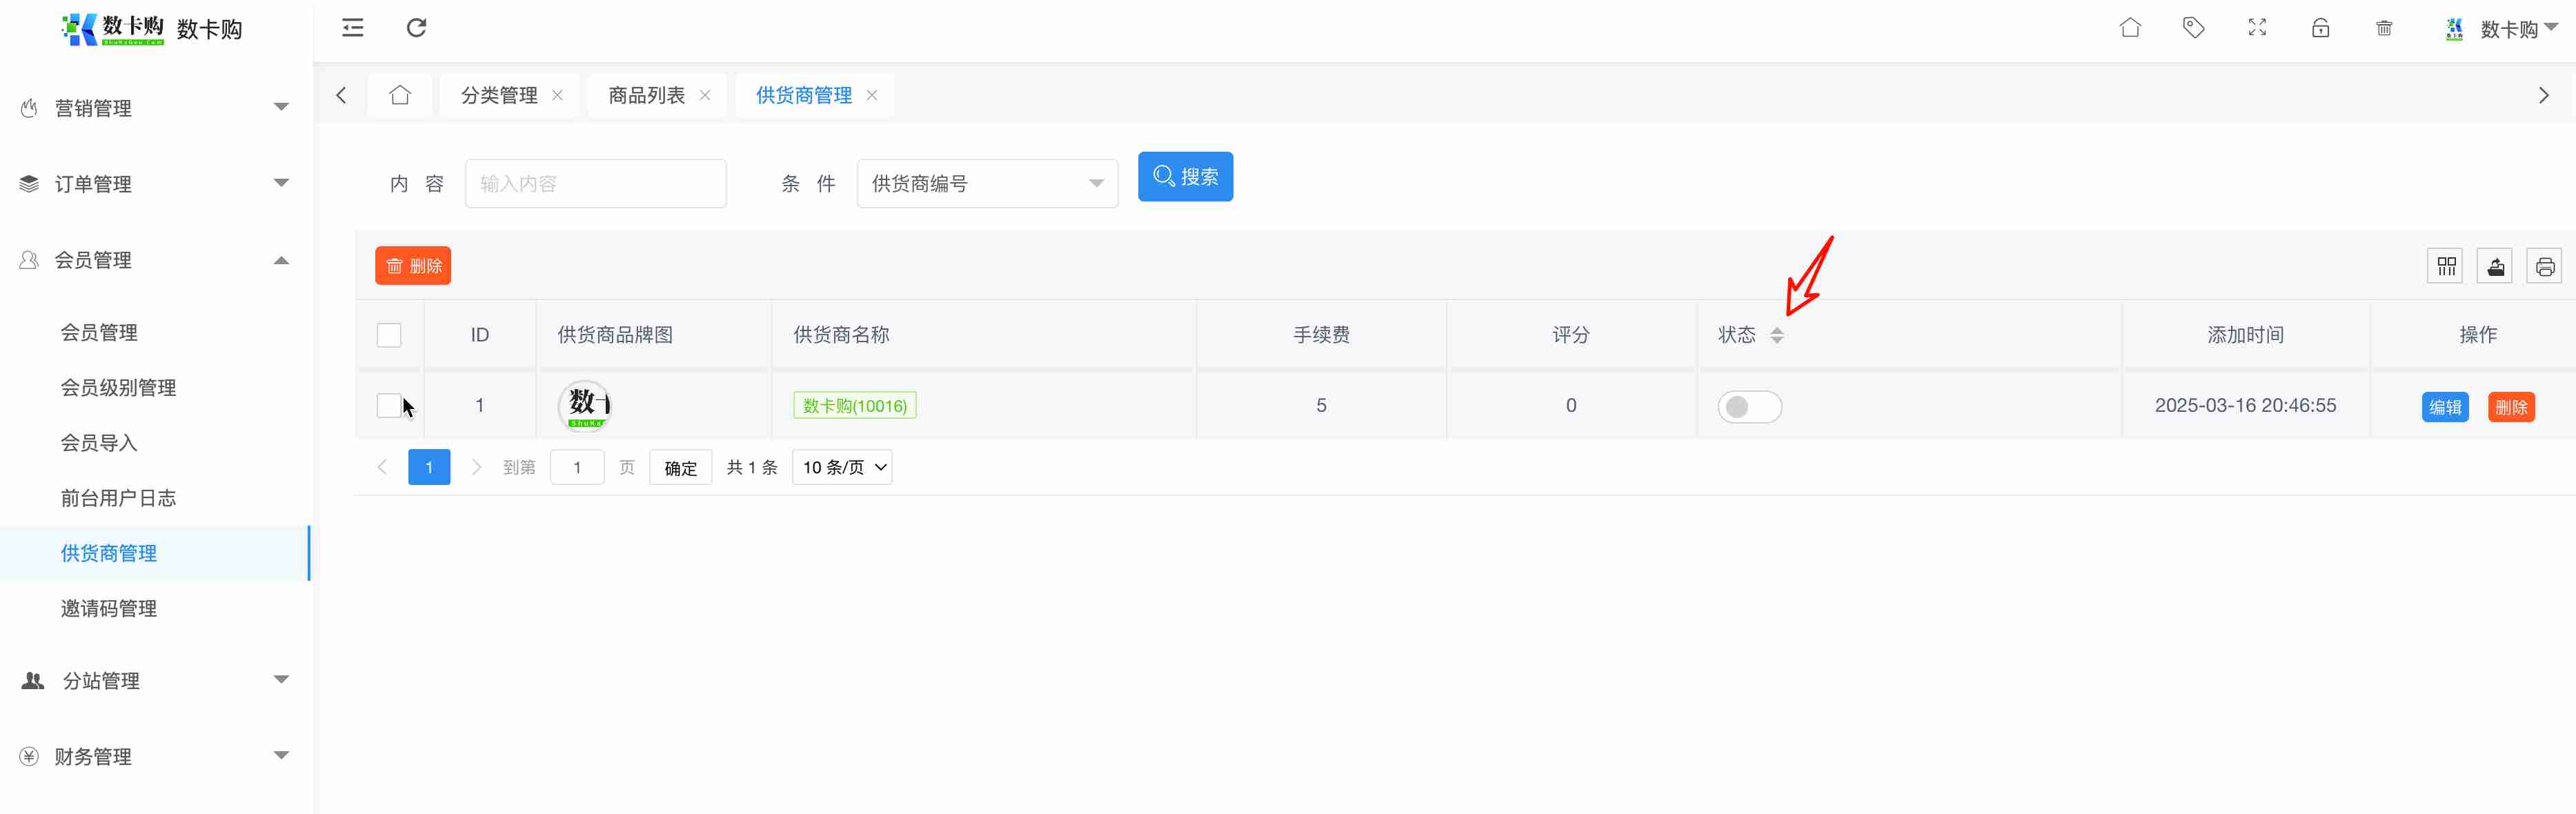Click the print table icon

click(x=2544, y=266)
